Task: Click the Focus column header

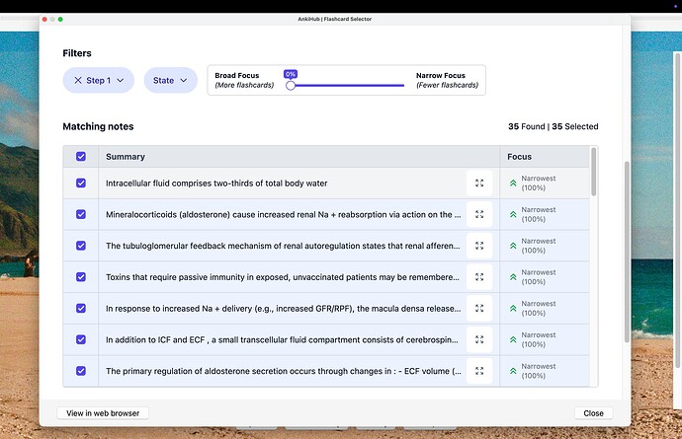Action: click(519, 156)
